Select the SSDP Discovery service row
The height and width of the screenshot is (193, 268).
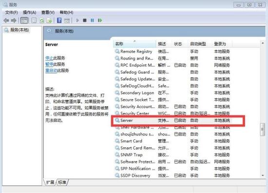172,175
